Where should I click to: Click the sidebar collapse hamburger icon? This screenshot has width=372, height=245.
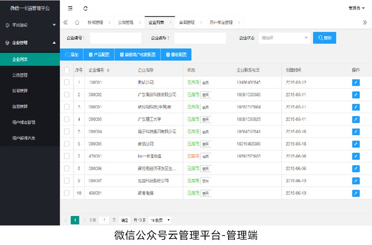70,8
